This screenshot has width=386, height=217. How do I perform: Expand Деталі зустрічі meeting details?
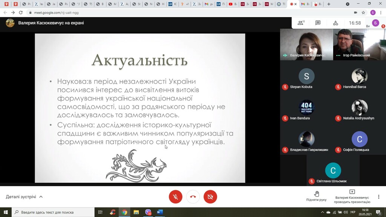click(x=24, y=197)
